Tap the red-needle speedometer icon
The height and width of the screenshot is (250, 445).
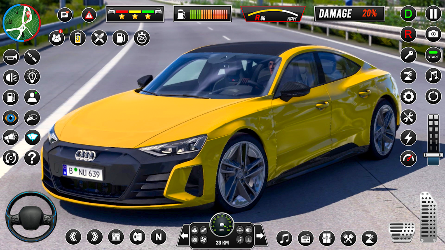[408, 158]
